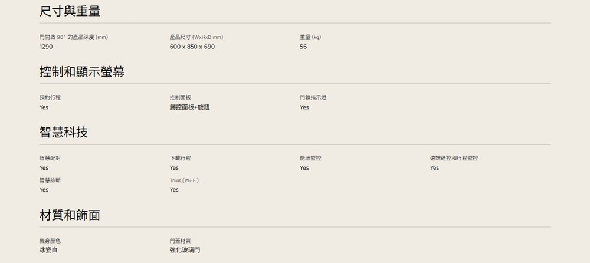Click the 智慧配對 label
Image resolution: width=590 pixels, height=263 pixels.
50,158
